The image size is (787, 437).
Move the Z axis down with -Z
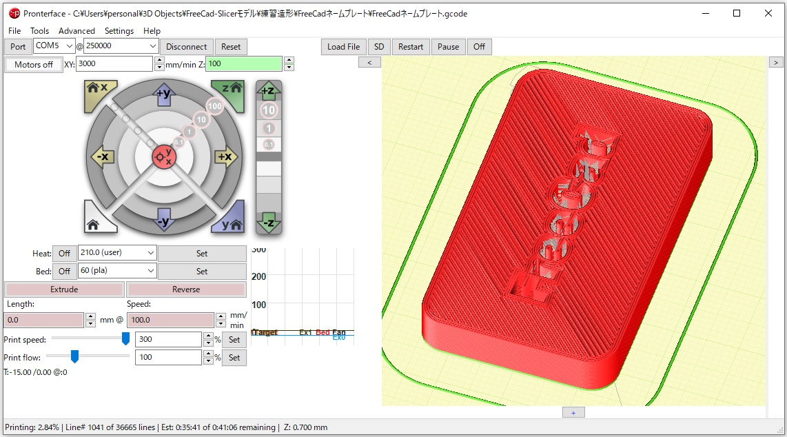269,222
